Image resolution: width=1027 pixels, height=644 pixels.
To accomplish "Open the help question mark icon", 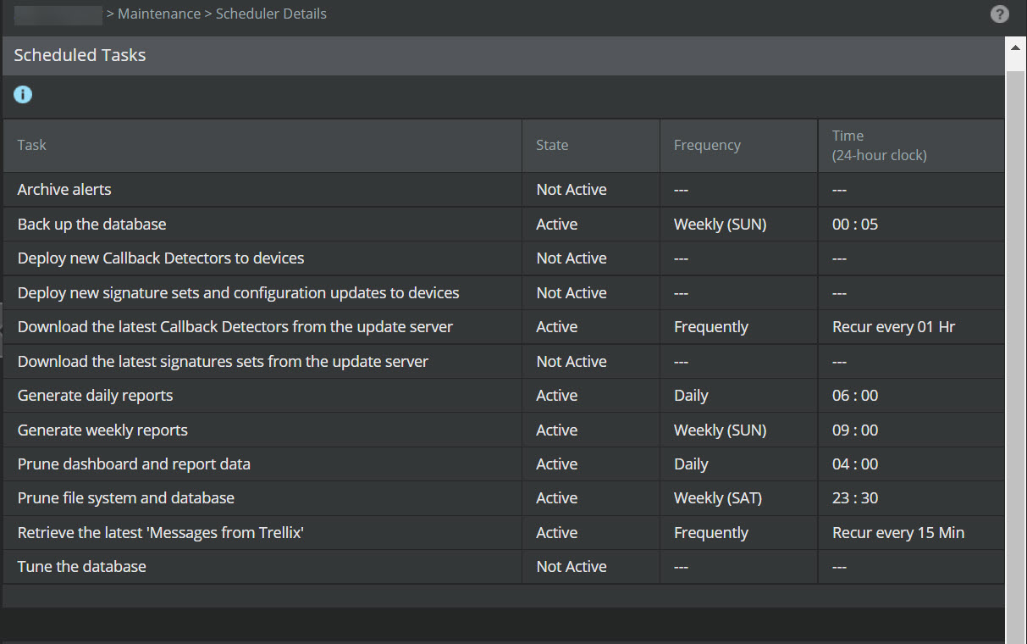I will (x=1000, y=14).
